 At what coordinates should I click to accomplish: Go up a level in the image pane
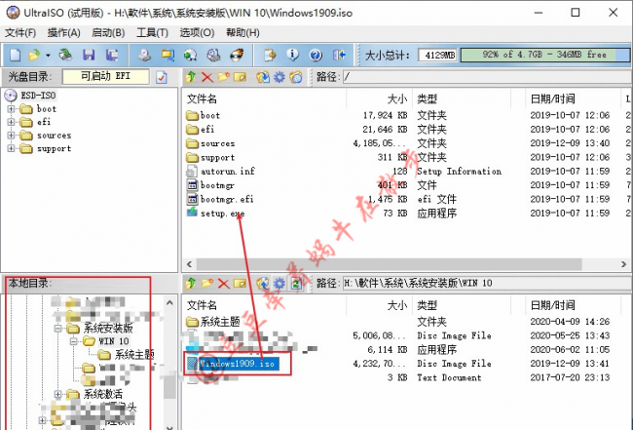click(191, 77)
